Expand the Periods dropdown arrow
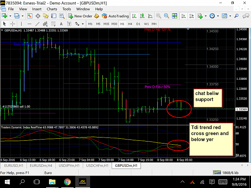 tap(218, 16)
